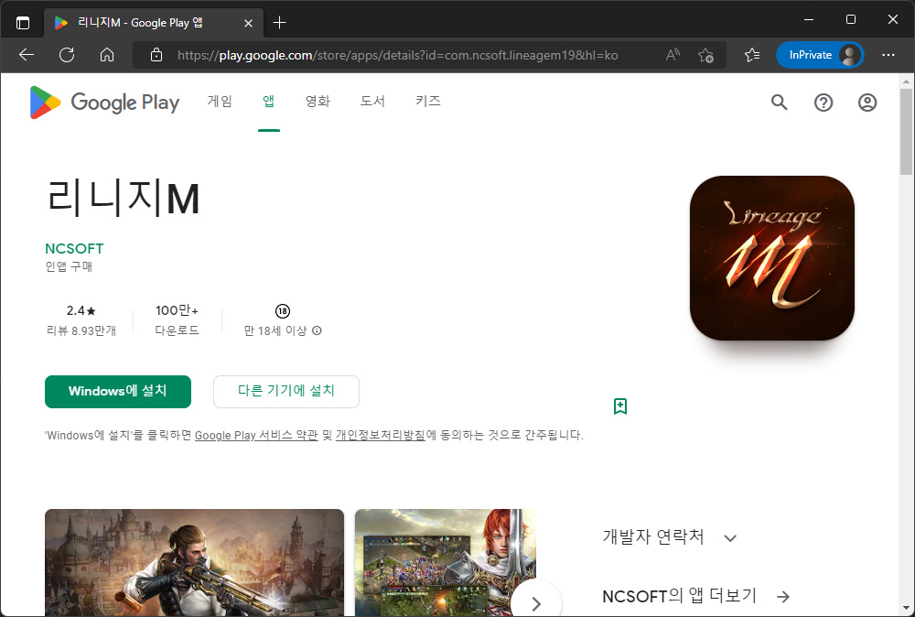Click the 인앱 구매 label

(x=69, y=266)
